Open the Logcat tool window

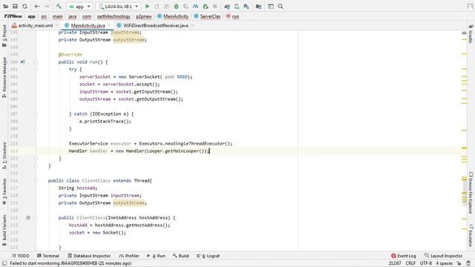[208, 256]
